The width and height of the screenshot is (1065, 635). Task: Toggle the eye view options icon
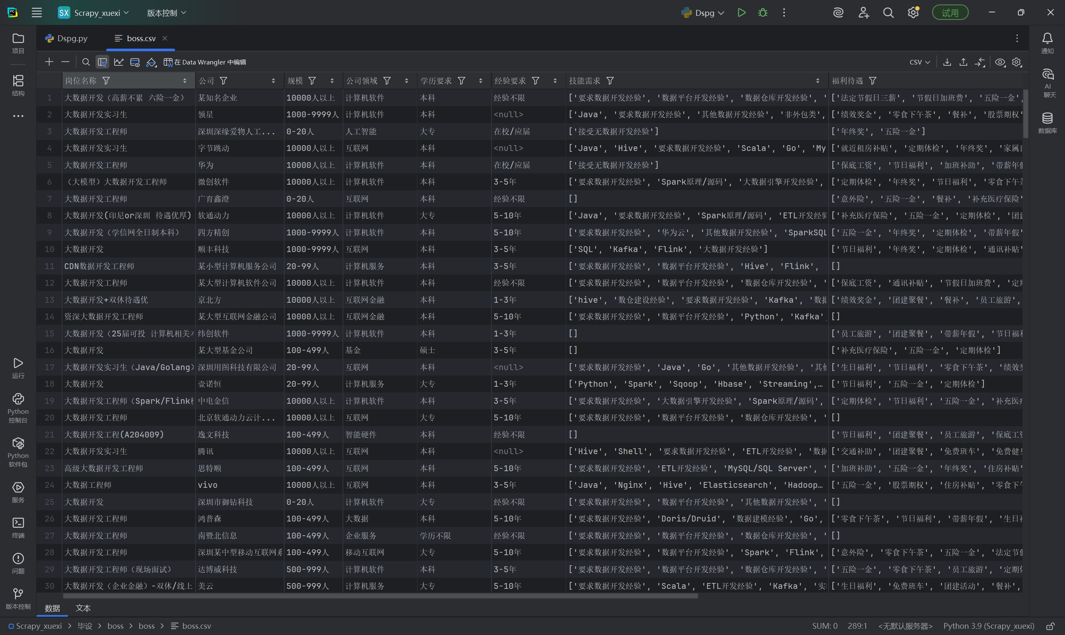tap(1000, 62)
